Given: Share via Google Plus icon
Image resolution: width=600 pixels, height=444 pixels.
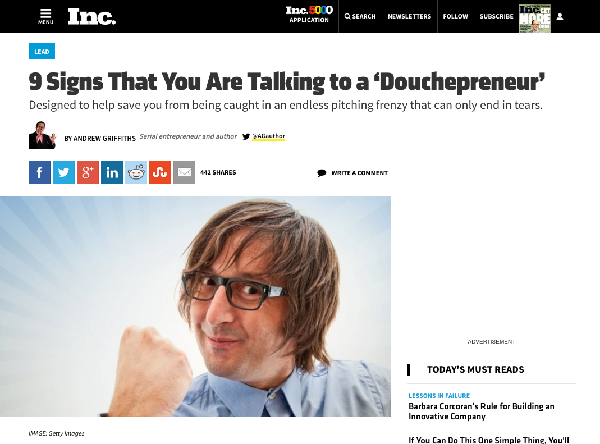Looking at the screenshot, I should pos(88,172).
